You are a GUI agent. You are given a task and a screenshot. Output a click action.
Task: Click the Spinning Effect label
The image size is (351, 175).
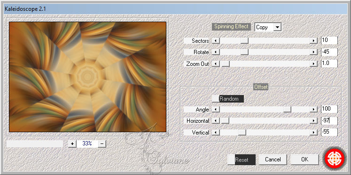coord(231,26)
